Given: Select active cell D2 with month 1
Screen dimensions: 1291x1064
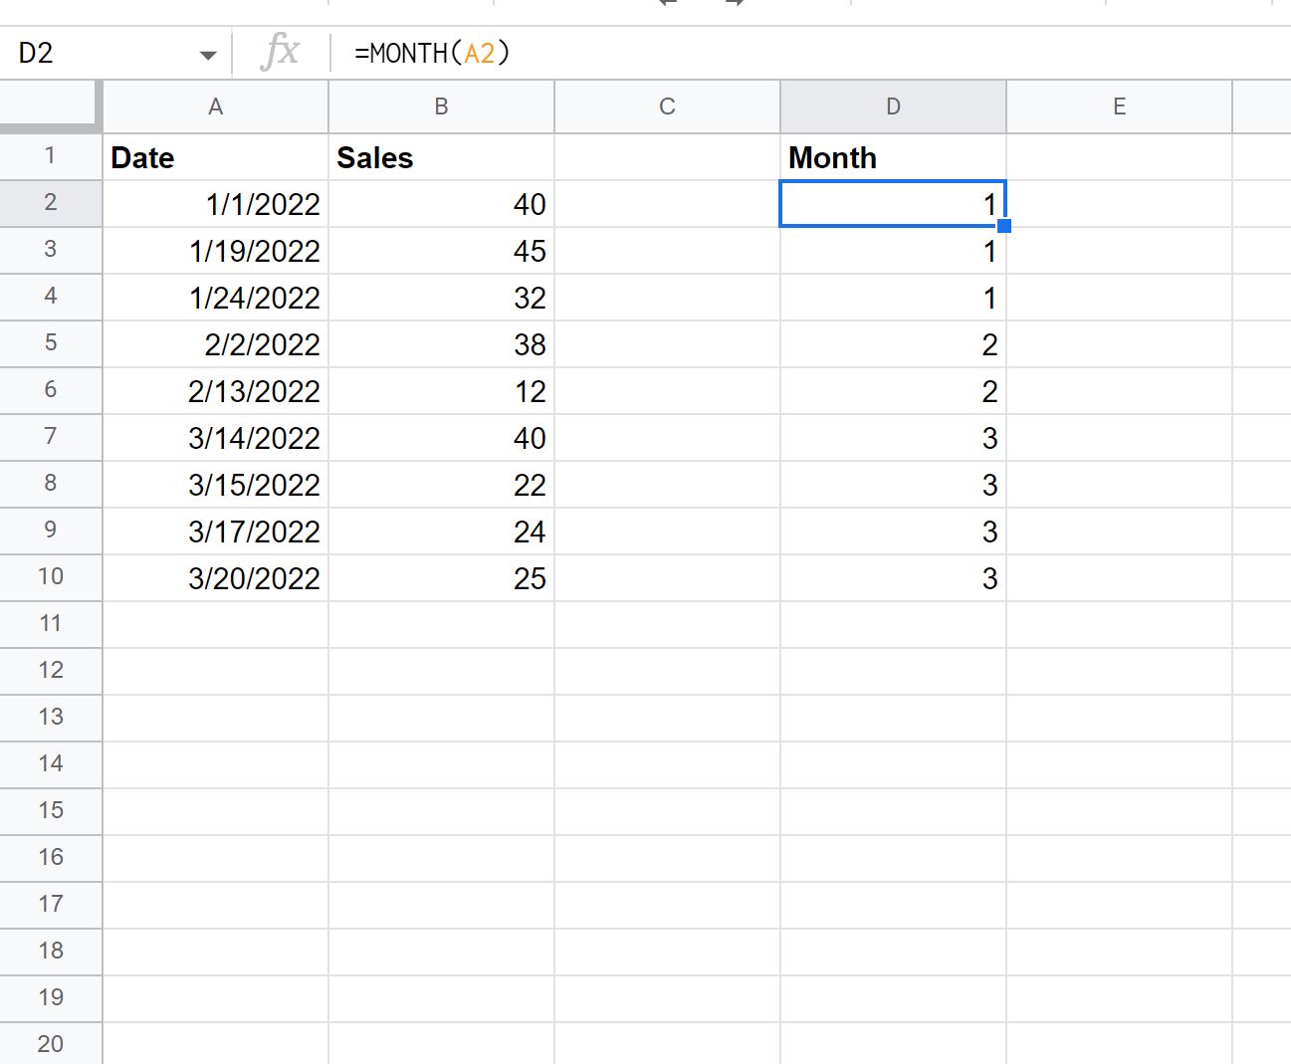Looking at the screenshot, I should [x=893, y=204].
